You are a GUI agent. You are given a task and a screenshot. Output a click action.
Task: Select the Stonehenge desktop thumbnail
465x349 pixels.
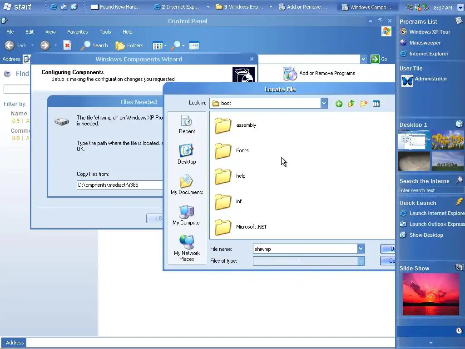(x=448, y=161)
